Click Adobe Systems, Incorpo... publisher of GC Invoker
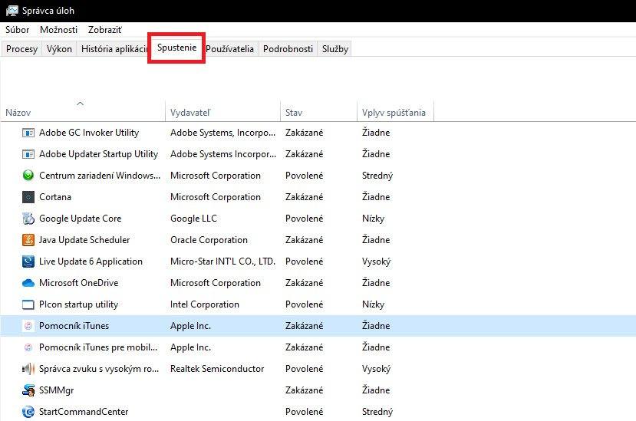This screenshot has width=636, height=421. point(222,133)
